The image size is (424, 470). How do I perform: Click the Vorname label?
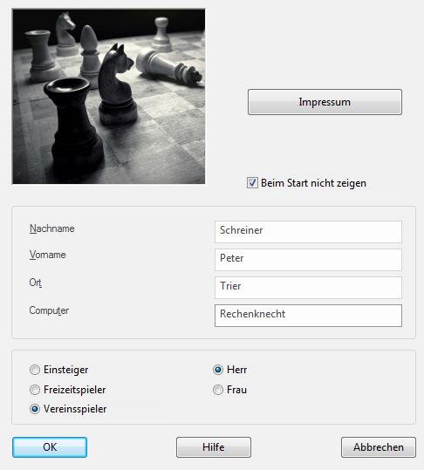point(47,255)
